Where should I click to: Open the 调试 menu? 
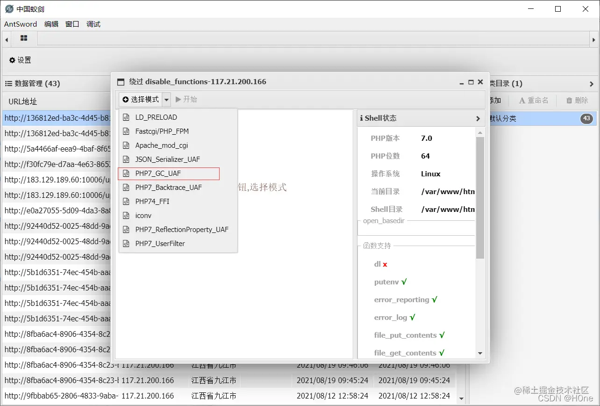click(x=93, y=24)
